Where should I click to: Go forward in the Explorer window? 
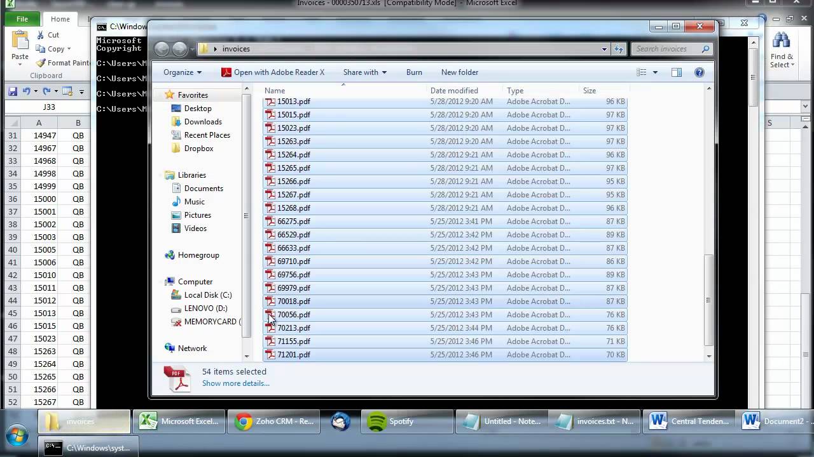coord(180,49)
